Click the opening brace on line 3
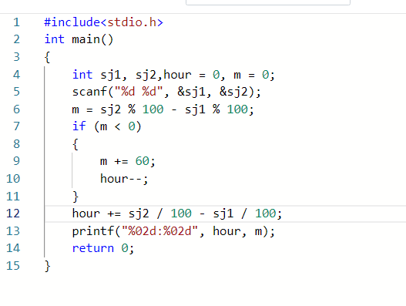The height and width of the screenshot is (306, 406). click(47, 57)
